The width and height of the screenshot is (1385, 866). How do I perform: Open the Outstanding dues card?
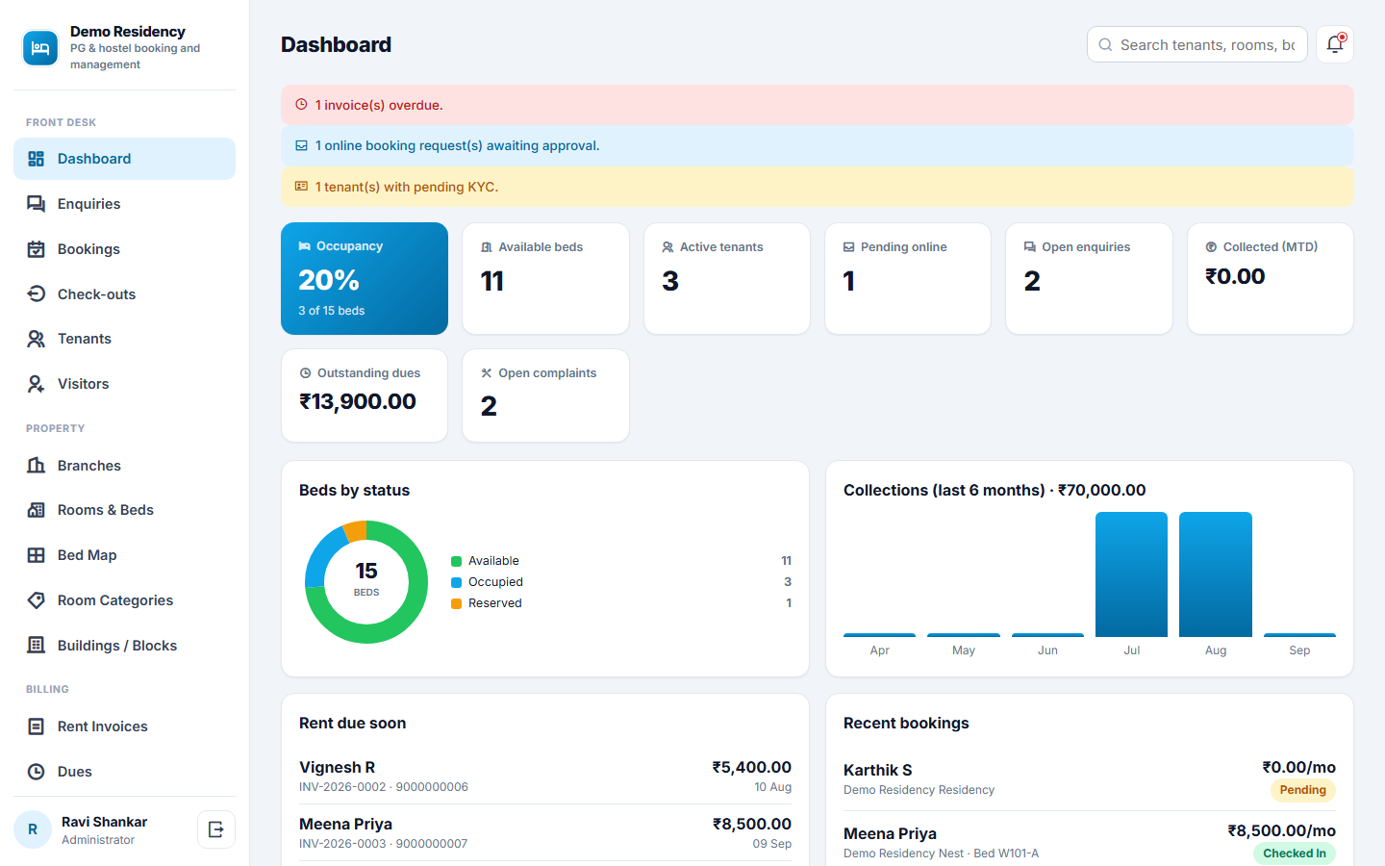365,395
